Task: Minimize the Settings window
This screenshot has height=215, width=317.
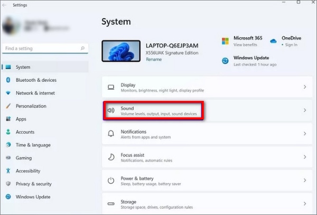Action: (x=284, y=2)
